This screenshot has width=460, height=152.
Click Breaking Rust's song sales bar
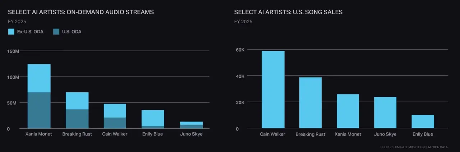pos(310,103)
